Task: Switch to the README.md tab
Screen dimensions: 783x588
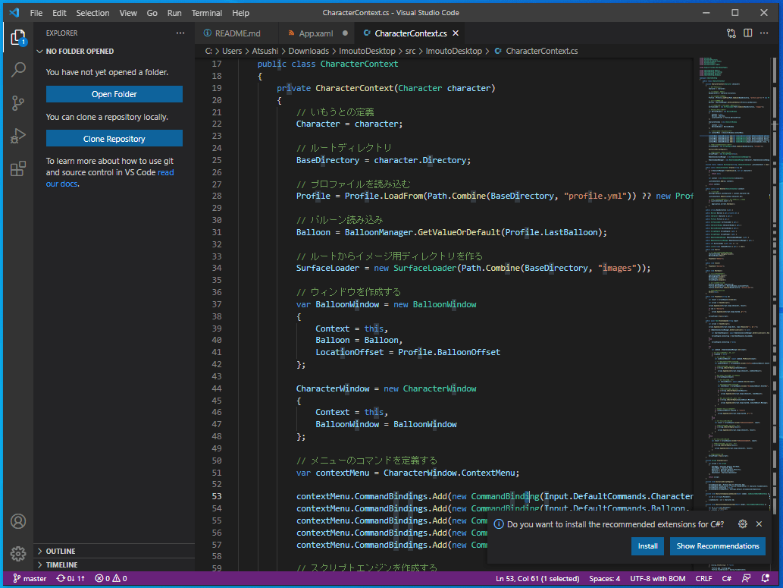Action: [x=237, y=33]
